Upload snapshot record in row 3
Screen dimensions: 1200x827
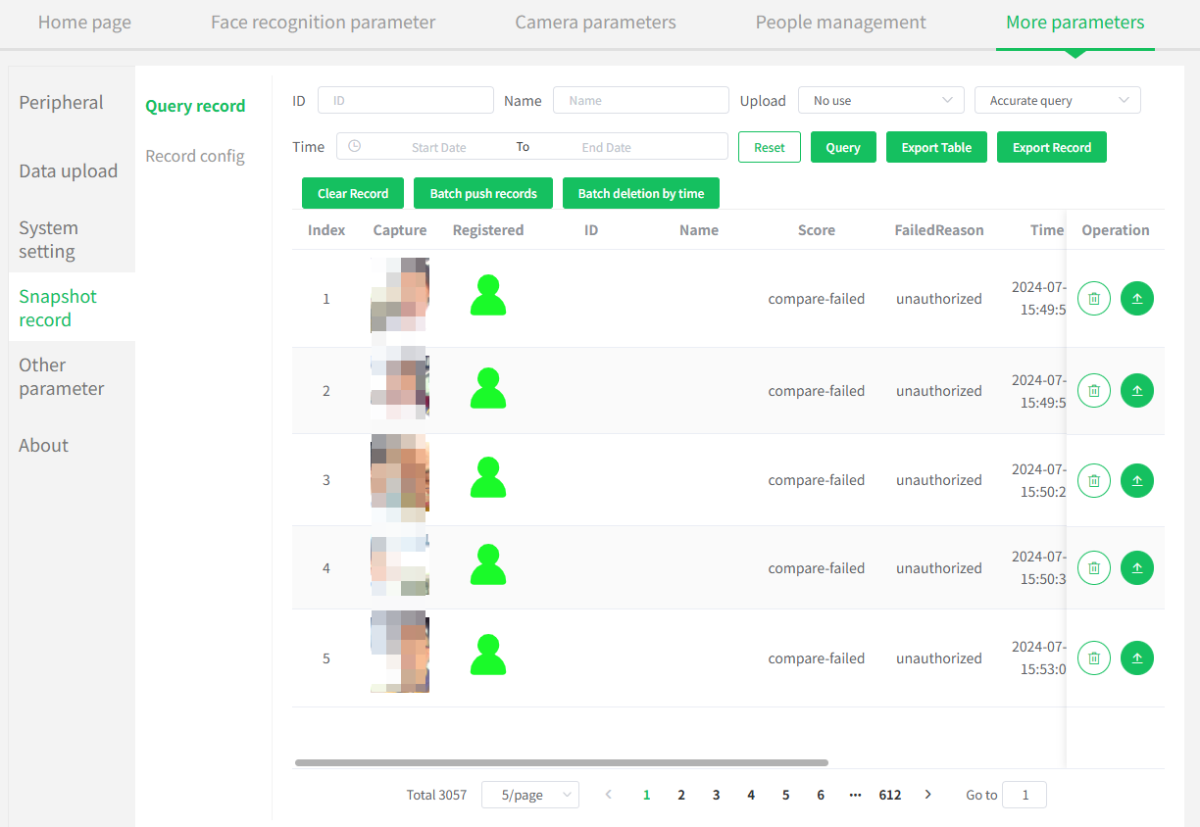tap(1137, 480)
